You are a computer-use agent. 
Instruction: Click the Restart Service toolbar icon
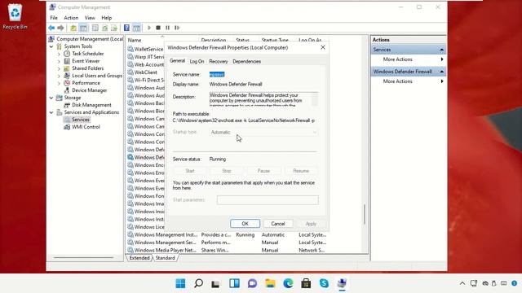pyautogui.click(x=177, y=28)
